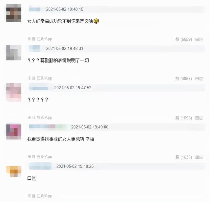Open username next to the 19:48:15 timestamp
This screenshot has height=202, width=210.
(x=34, y=9)
